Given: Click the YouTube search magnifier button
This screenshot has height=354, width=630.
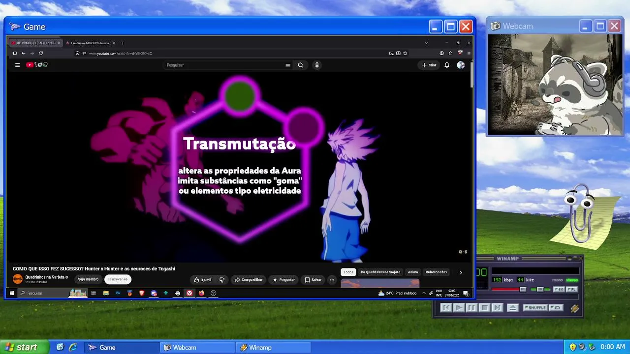Looking at the screenshot, I should click(300, 65).
